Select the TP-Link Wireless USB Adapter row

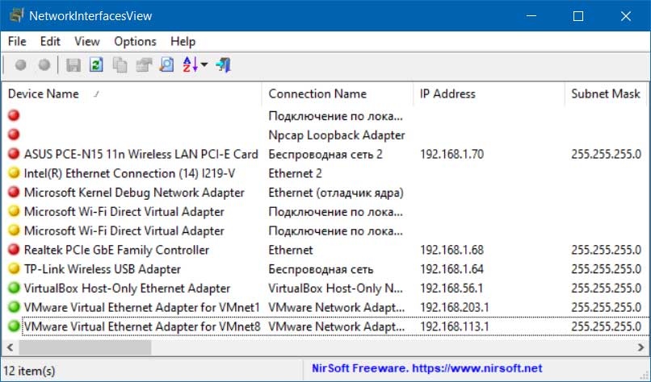tap(325, 269)
